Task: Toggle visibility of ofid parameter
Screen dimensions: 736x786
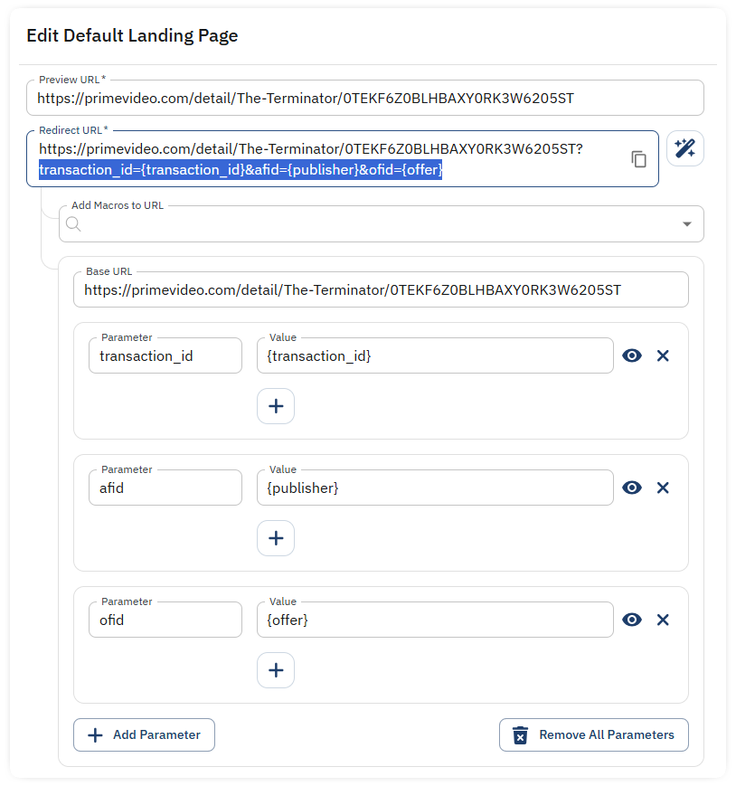Action: [632, 620]
